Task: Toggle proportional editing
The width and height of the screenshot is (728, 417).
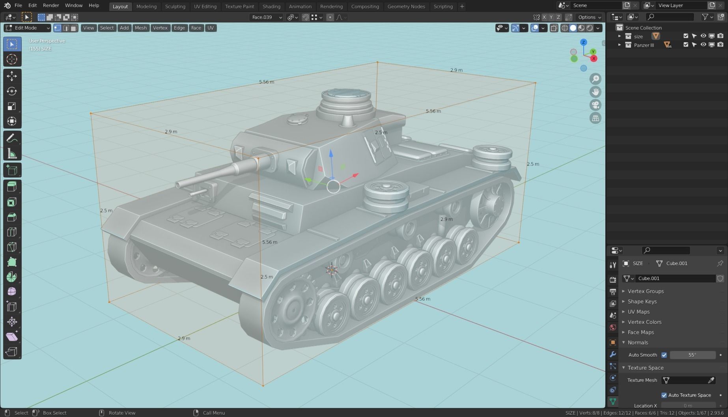Action: 330,17
